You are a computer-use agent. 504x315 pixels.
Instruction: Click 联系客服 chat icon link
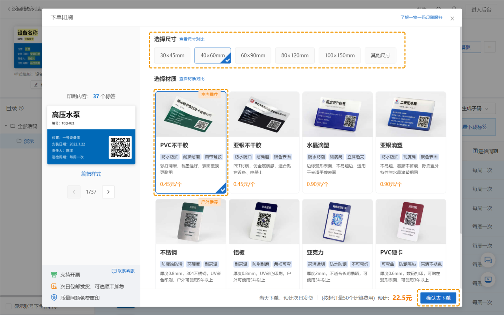(123, 271)
